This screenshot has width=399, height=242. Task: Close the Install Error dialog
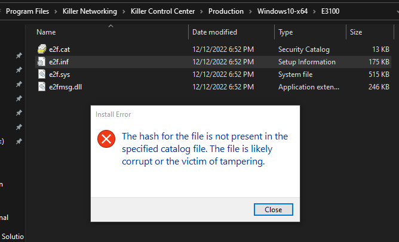click(x=273, y=209)
